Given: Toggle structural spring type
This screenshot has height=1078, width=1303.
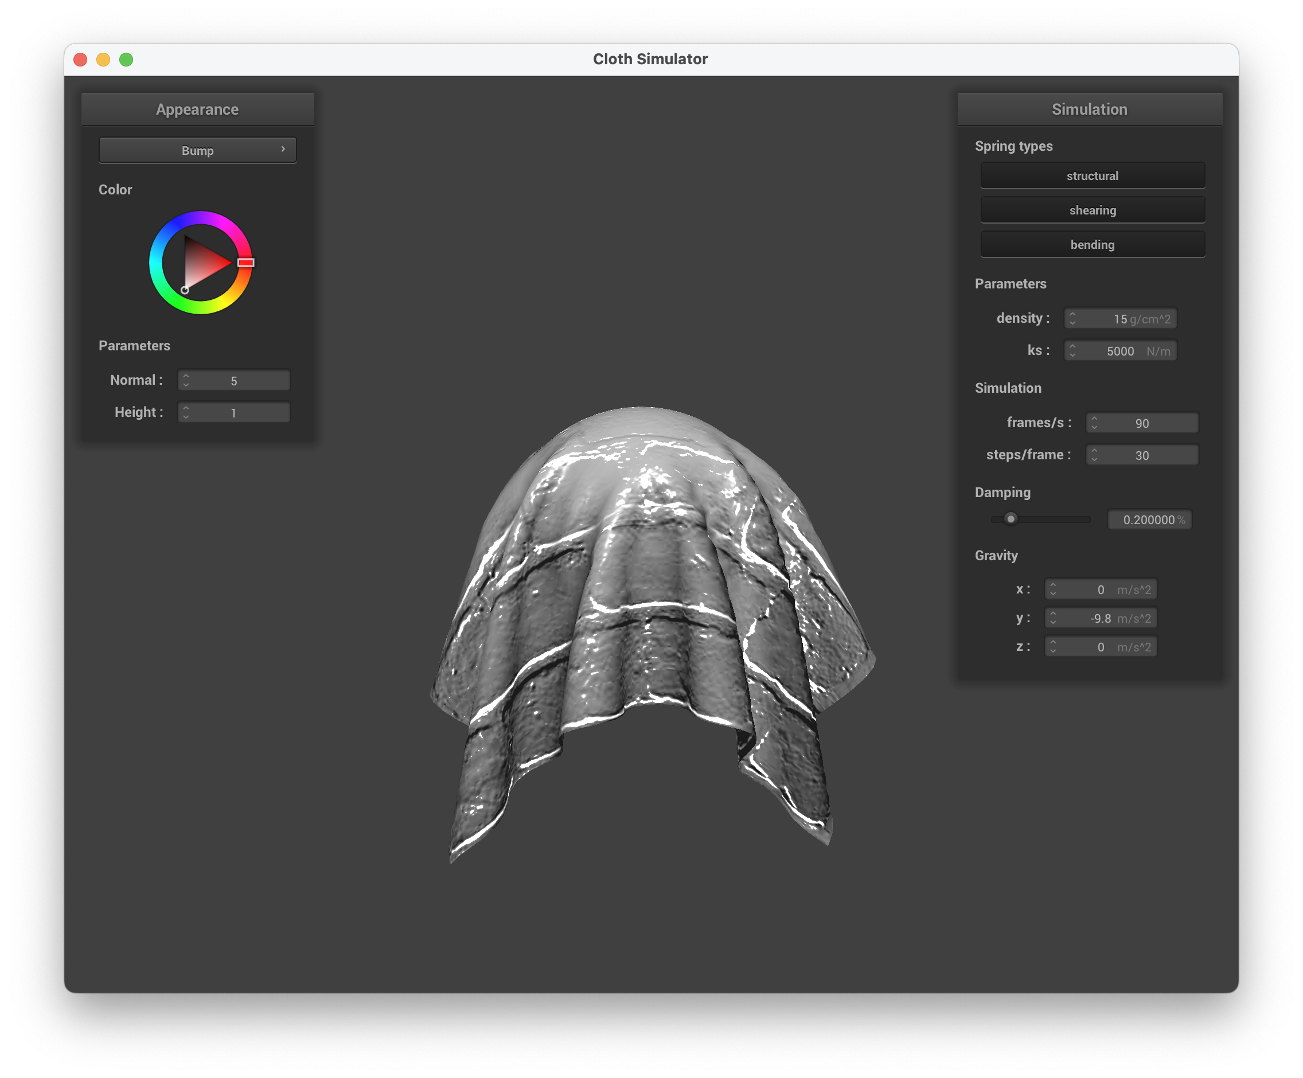Looking at the screenshot, I should coord(1092,176).
